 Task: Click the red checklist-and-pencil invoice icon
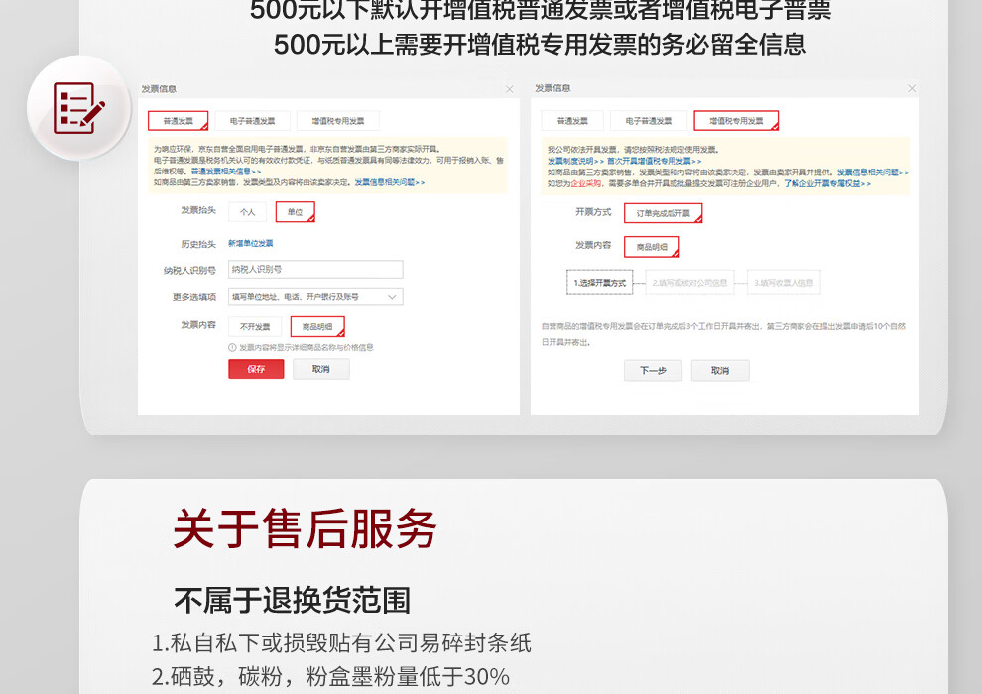(x=78, y=108)
